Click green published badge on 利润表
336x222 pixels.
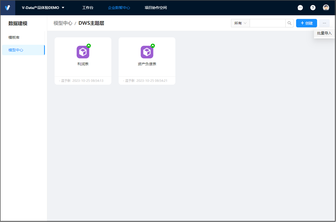[89, 46]
